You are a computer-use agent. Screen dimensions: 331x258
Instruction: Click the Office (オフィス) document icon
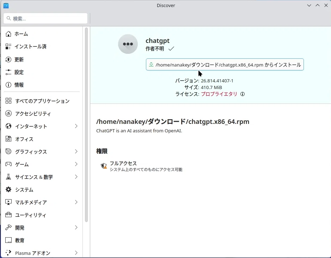pyautogui.click(x=8, y=139)
